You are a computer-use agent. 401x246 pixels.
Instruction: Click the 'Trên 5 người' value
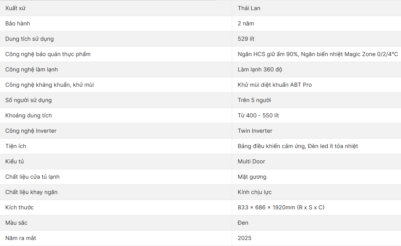(254, 100)
